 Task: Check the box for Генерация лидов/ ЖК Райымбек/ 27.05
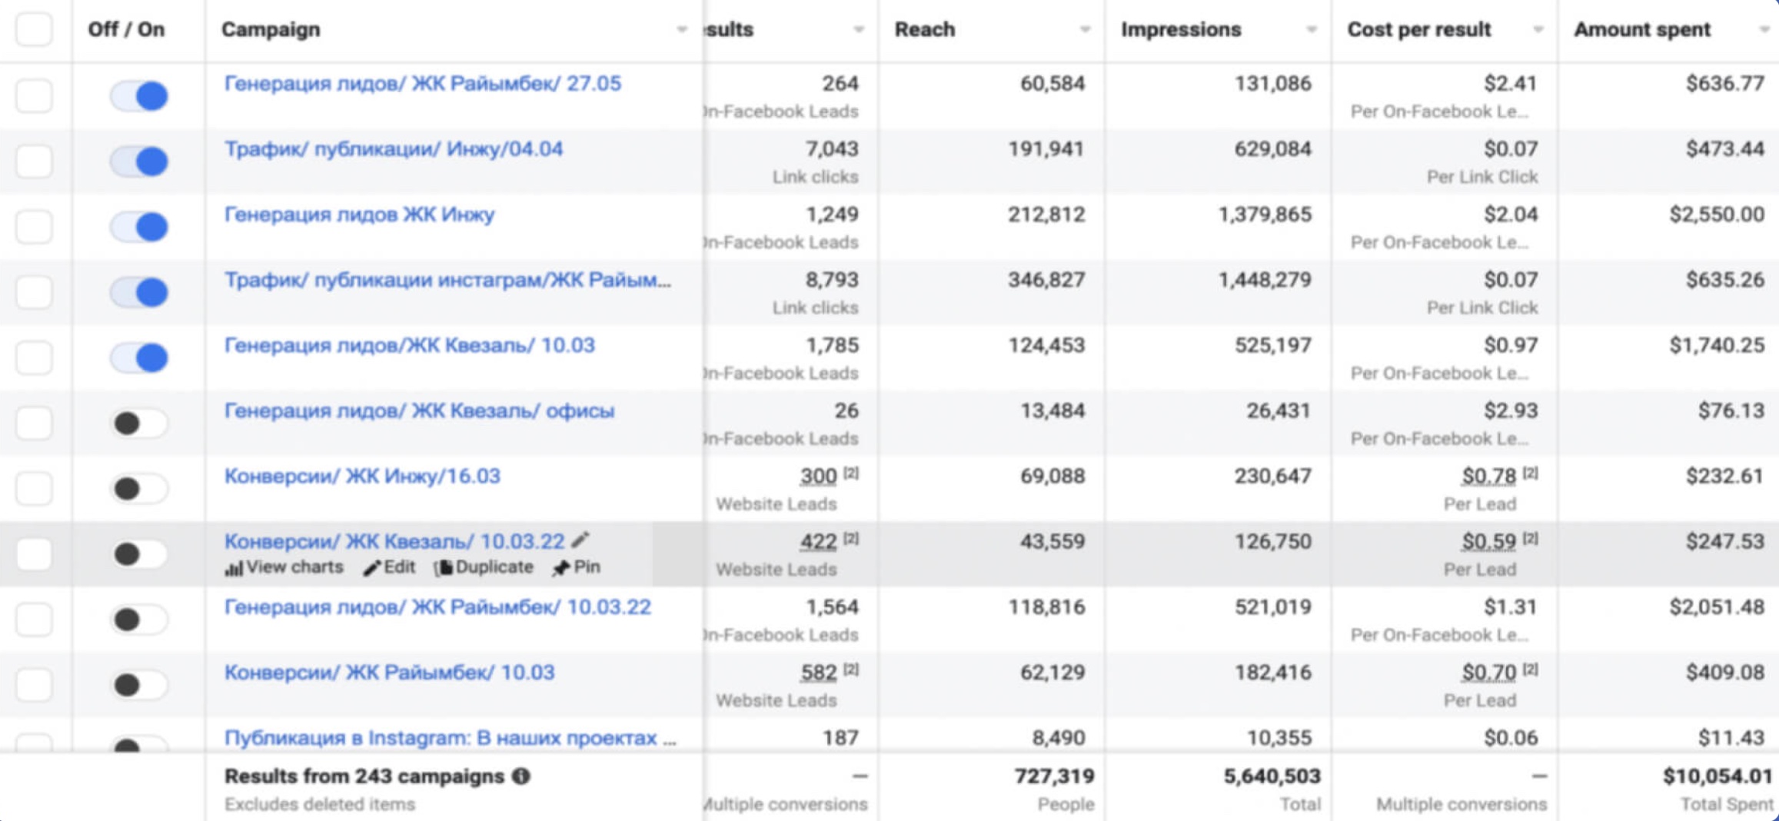(x=34, y=96)
